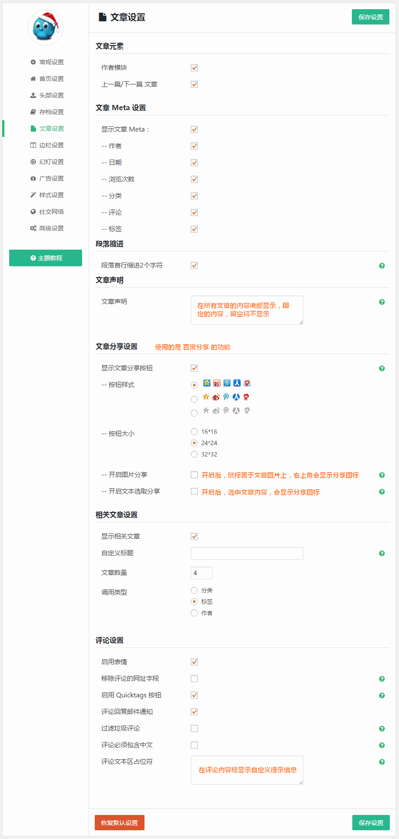The height and width of the screenshot is (839, 399).
Task: Open the 主题教程 button
Action: click(x=46, y=258)
